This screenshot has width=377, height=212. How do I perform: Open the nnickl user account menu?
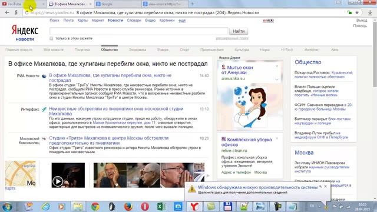pos(269,21)
